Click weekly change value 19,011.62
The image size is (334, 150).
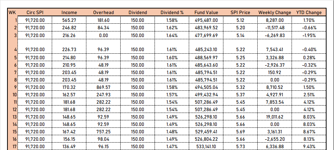click(x=275, y=117)
